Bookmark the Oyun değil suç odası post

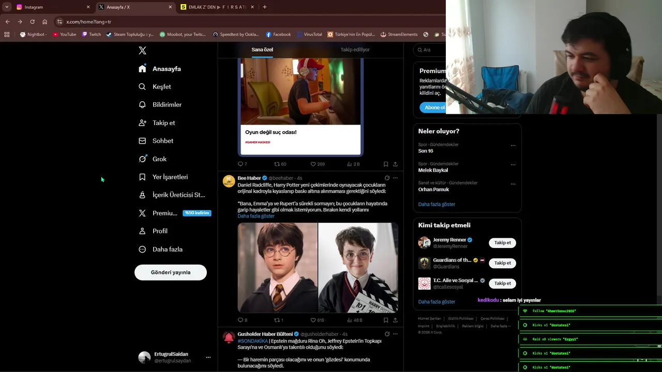[x=386, y=164]
